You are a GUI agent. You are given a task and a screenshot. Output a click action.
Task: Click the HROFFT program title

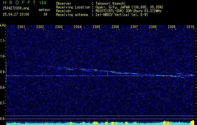pos(19,2)
